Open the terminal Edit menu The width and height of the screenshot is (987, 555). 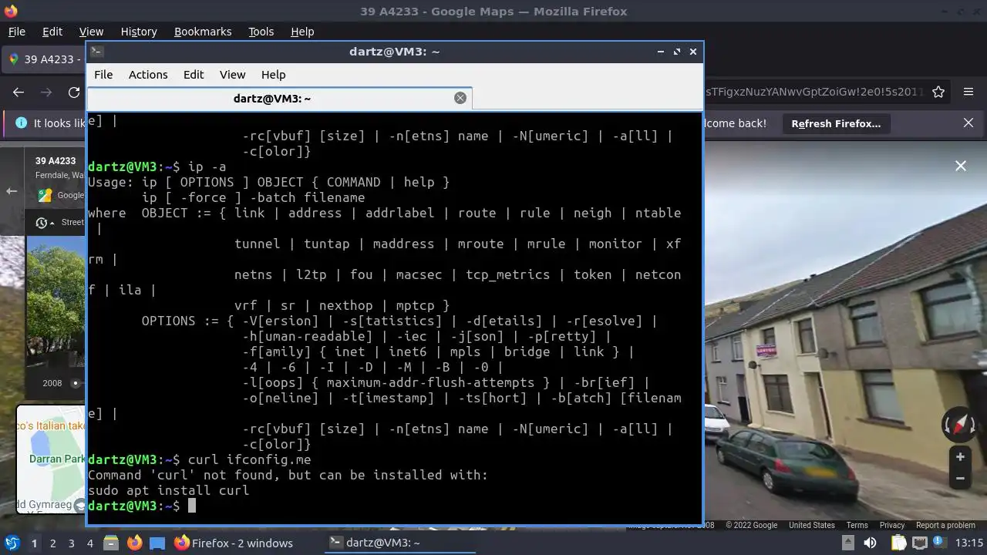pyautogui.click(x=194, y=75)
